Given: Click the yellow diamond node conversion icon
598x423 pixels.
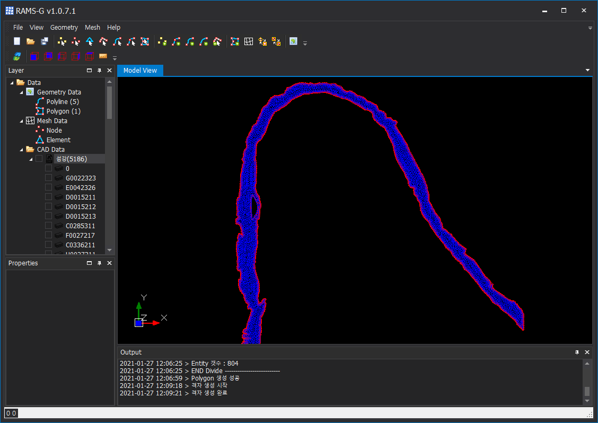Looking at the screenshot, I should (262, 41).
